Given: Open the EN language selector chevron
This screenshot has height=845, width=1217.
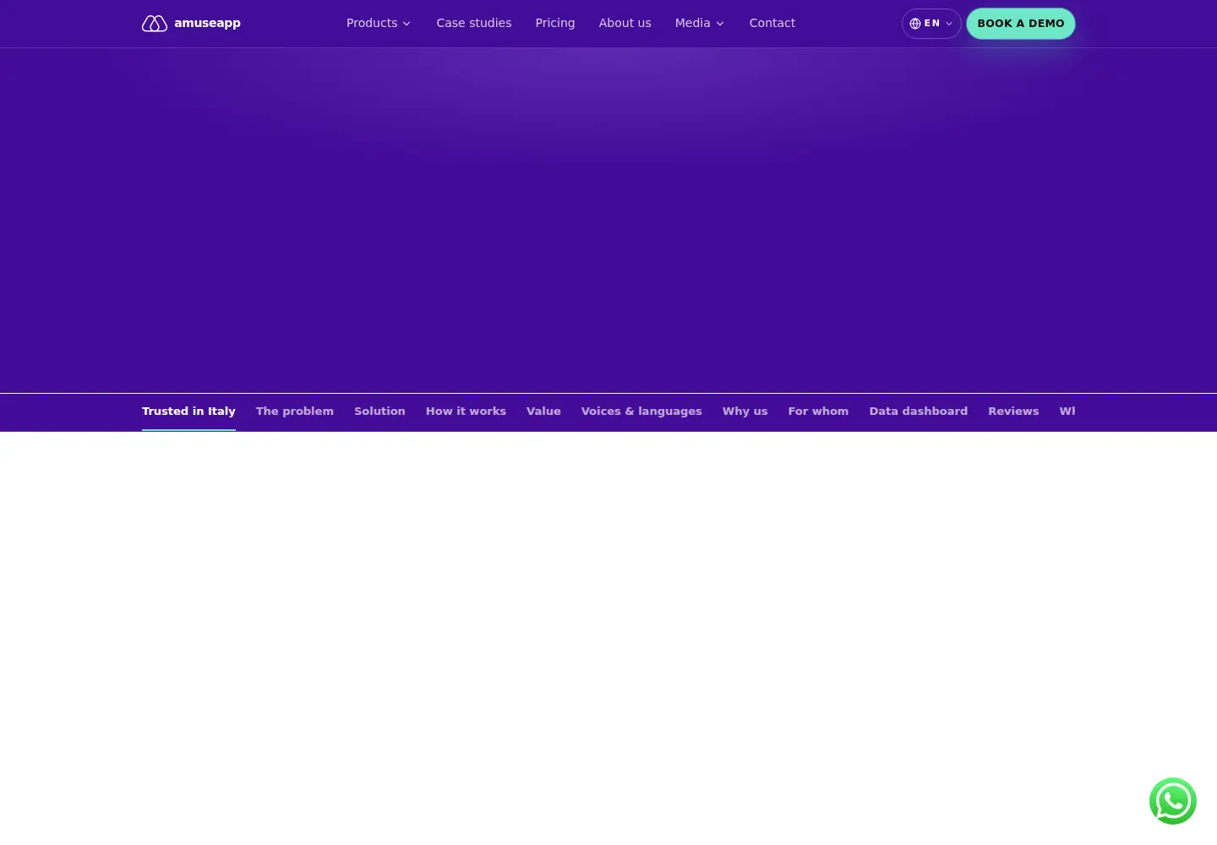Looking at the screenshot, I should point(949,24).
